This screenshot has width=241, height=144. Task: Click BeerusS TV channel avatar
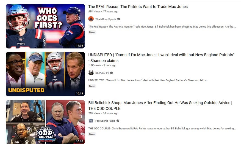point(91,73)
